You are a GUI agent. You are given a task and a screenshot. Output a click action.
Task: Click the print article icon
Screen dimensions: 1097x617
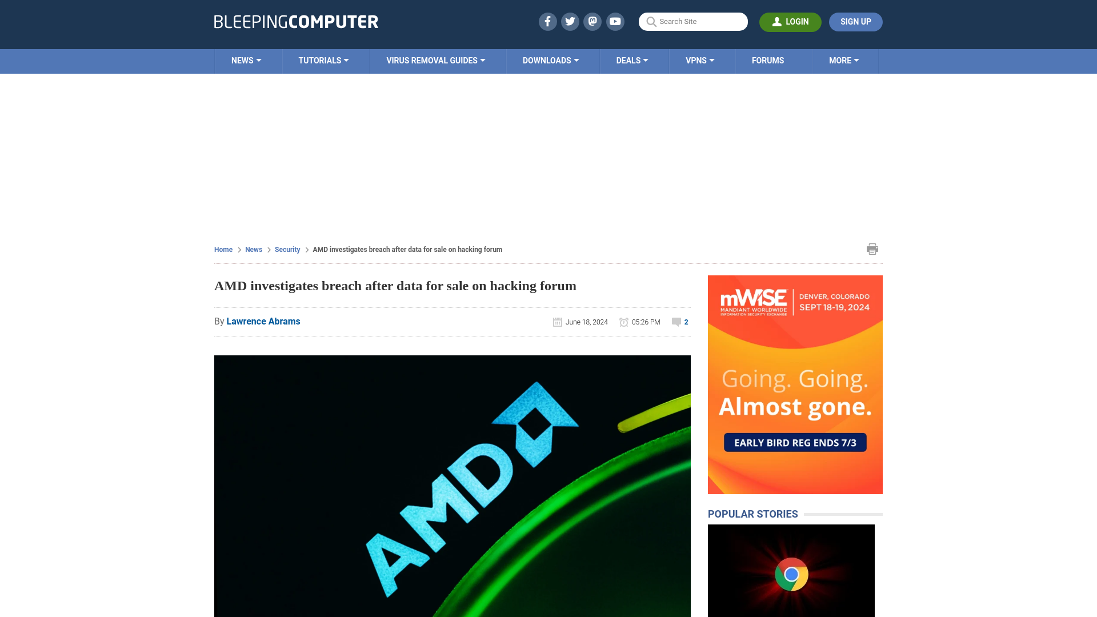[872, 249]
